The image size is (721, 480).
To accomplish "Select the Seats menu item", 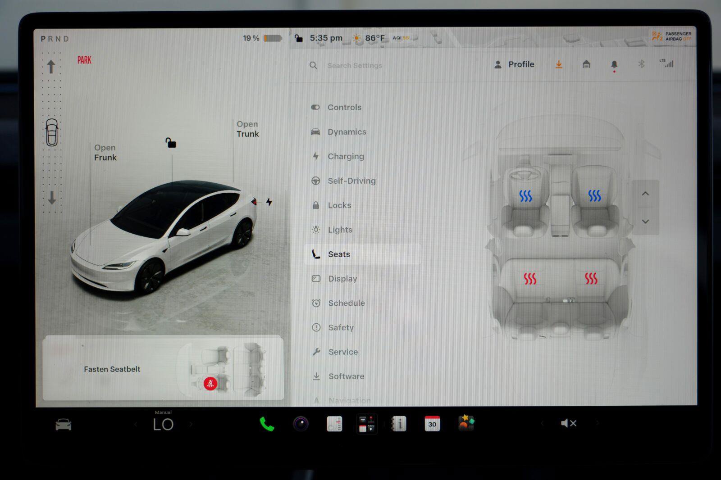I will click(x=363, y=254).
